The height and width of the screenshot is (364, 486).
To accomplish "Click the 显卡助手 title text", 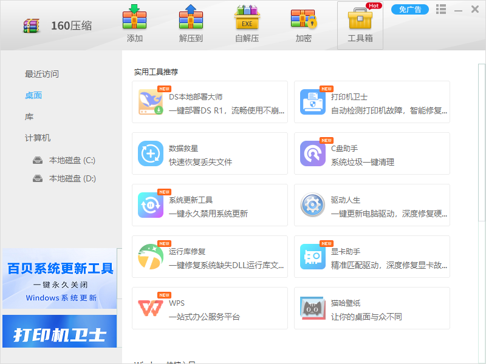I will coord(346,252).
